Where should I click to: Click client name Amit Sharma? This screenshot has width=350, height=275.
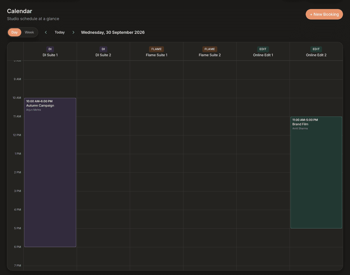[300, 128]
